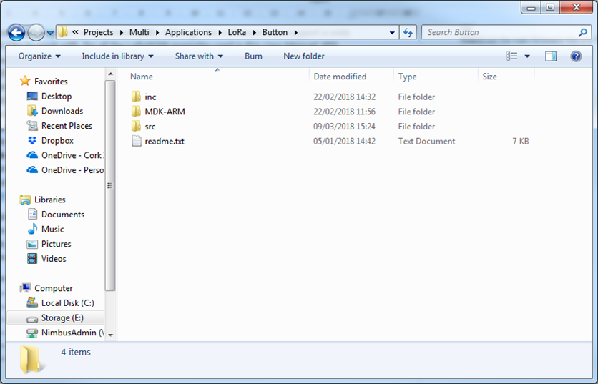Click Burn in the toolbar
The height and width of the screenshot is (384, 598).
coord(253,56)
